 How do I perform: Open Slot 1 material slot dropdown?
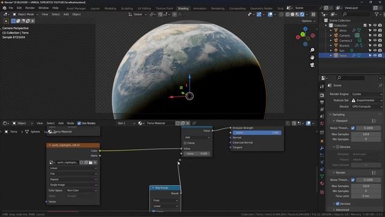[x=126, y=123]
